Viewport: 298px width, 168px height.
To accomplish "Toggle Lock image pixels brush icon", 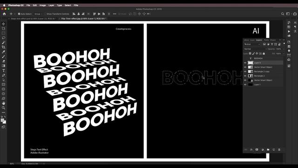I will [x=253, y=54].
